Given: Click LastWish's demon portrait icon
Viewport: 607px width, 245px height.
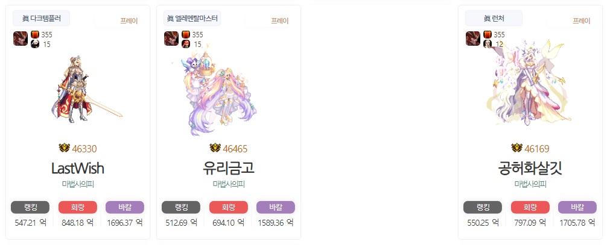Looking at the screenshot, I should [21, 39].
